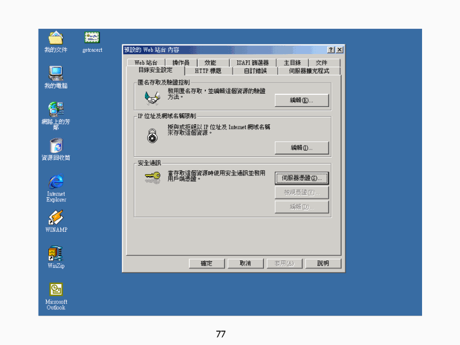Click the question mark help button in title bar

(331, 50)
